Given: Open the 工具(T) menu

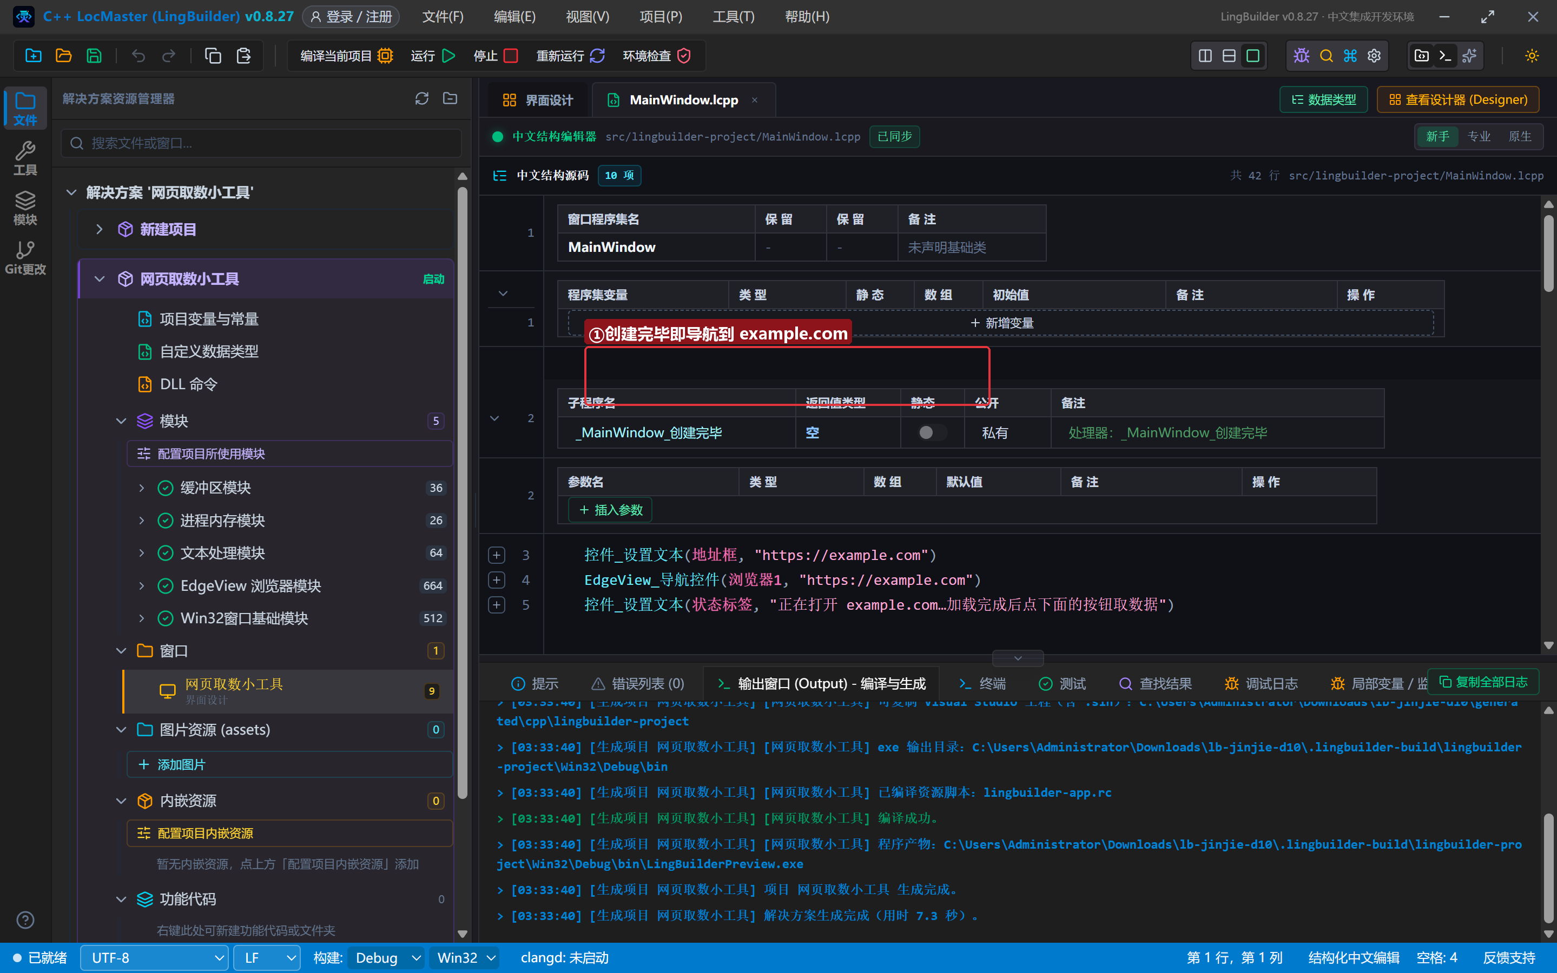Looking at the screenshot, I should [x=734, y=17].
